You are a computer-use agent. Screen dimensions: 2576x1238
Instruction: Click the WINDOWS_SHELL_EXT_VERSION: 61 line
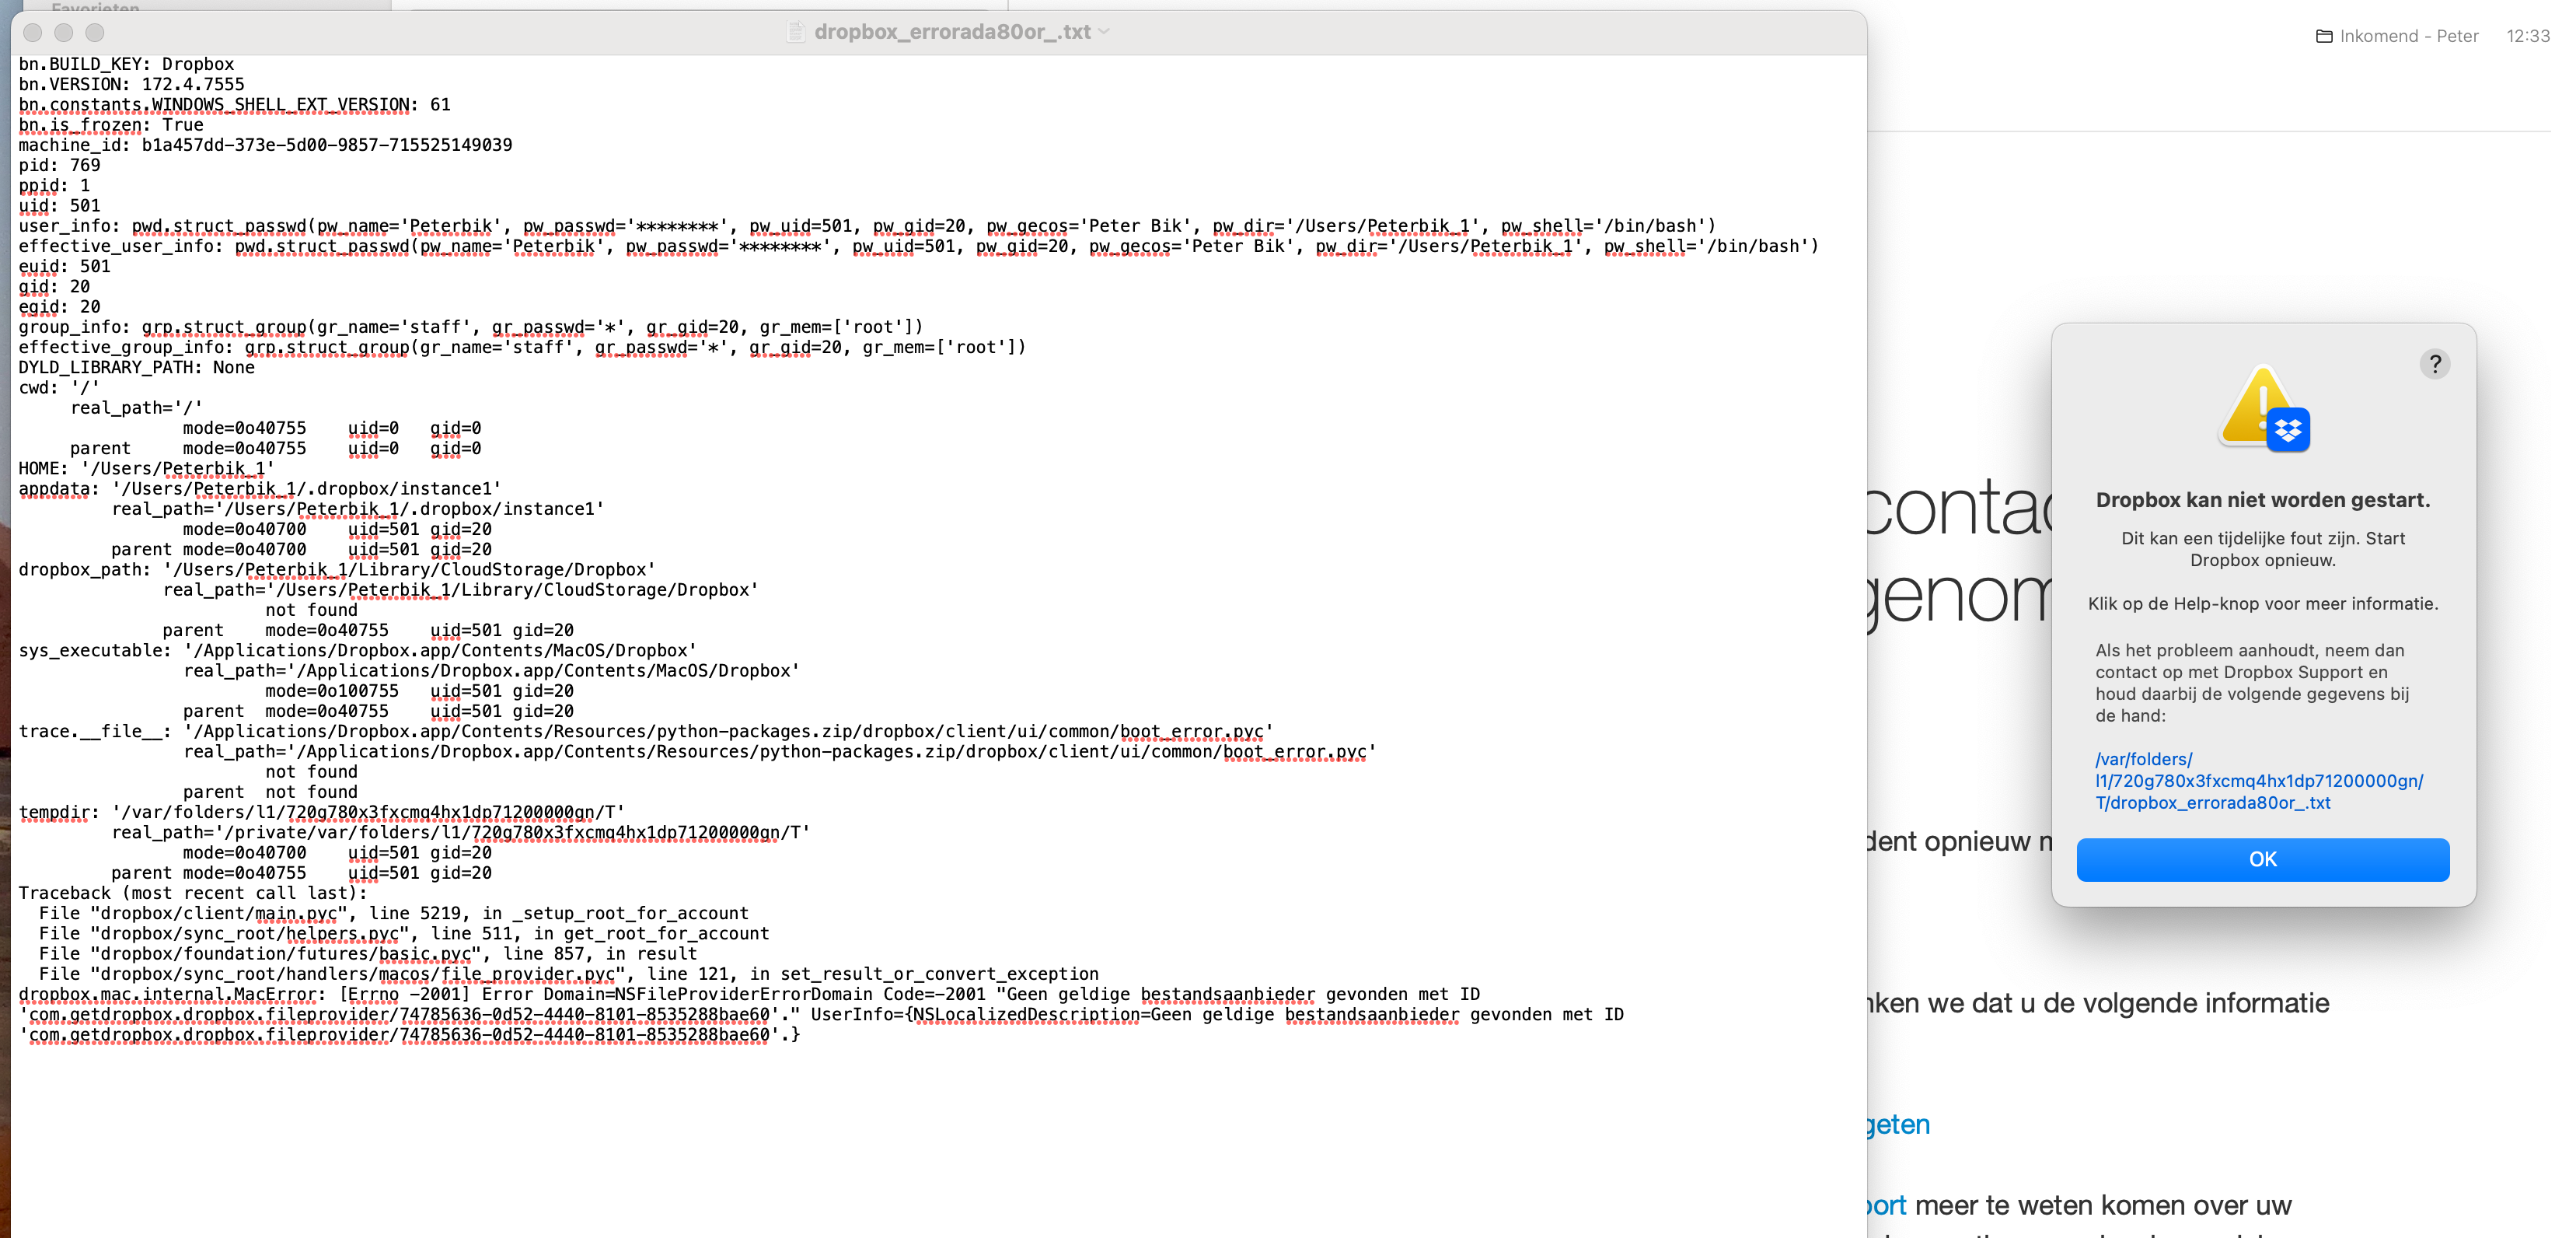(x=234, y=104)
